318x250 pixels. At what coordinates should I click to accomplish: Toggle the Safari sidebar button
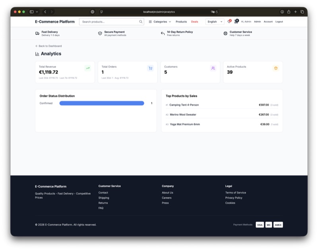(x=32, y=12)
